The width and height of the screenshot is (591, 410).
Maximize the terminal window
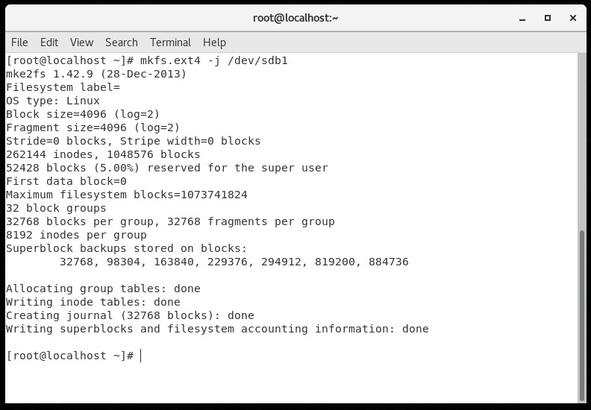coord(547,18)
